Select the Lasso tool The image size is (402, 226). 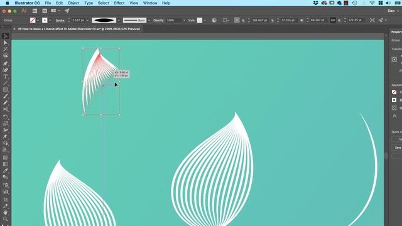[x=6, y=56]
